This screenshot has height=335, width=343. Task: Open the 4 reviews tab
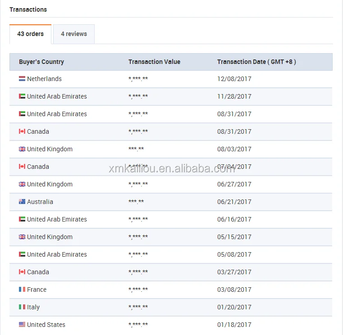(x=74, y=34)
